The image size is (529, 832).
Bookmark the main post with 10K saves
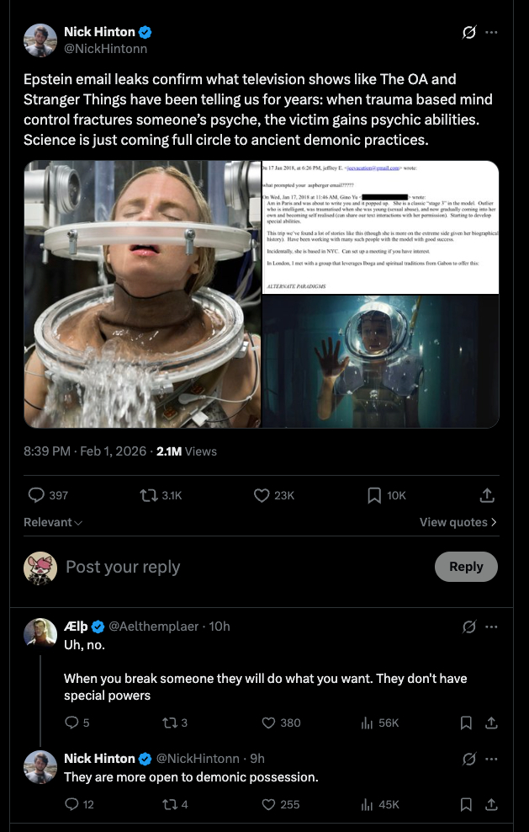[375, 495]
